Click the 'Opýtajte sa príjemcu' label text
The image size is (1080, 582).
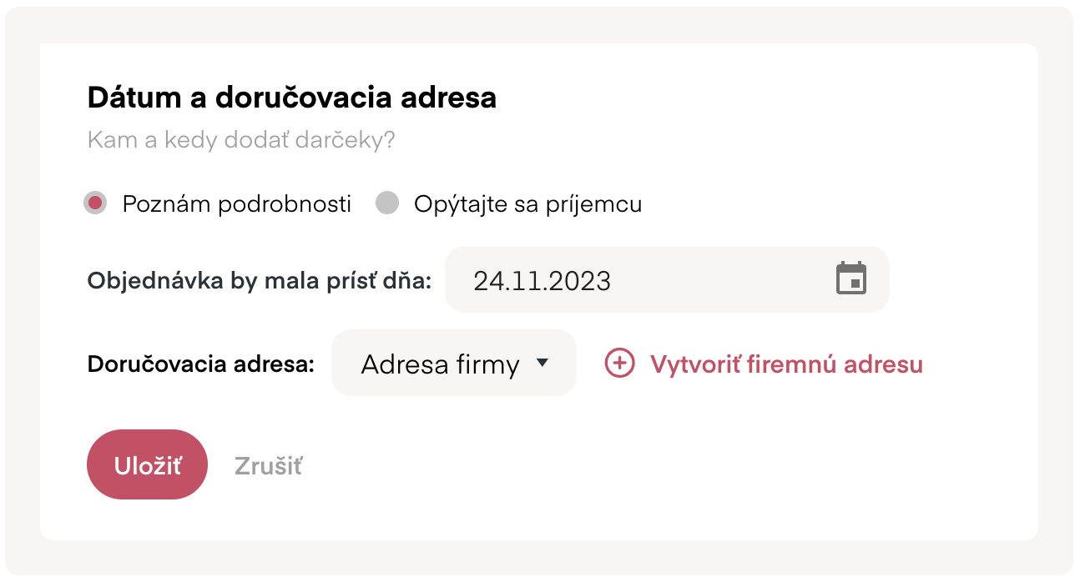click(x=528, y=204)
